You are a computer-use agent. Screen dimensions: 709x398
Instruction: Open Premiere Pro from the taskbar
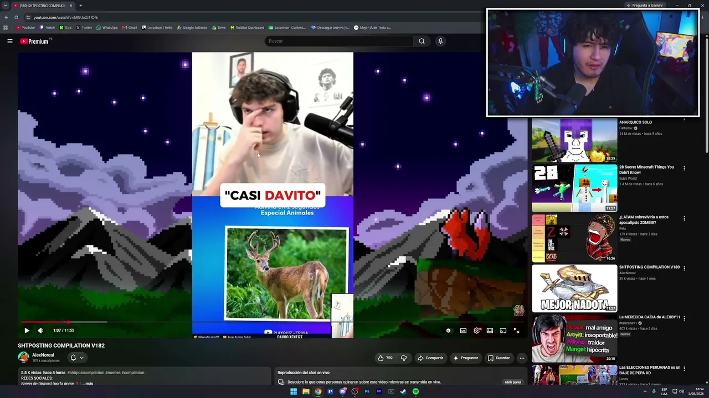click(379, 391)
